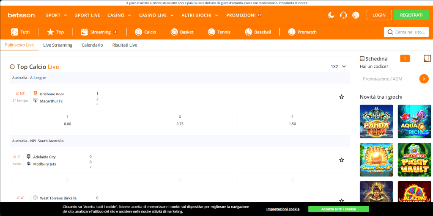This screenshot has height=216, width=433.
Task: Click West Torrens Birkalla crest
Action: pos(36,197)
